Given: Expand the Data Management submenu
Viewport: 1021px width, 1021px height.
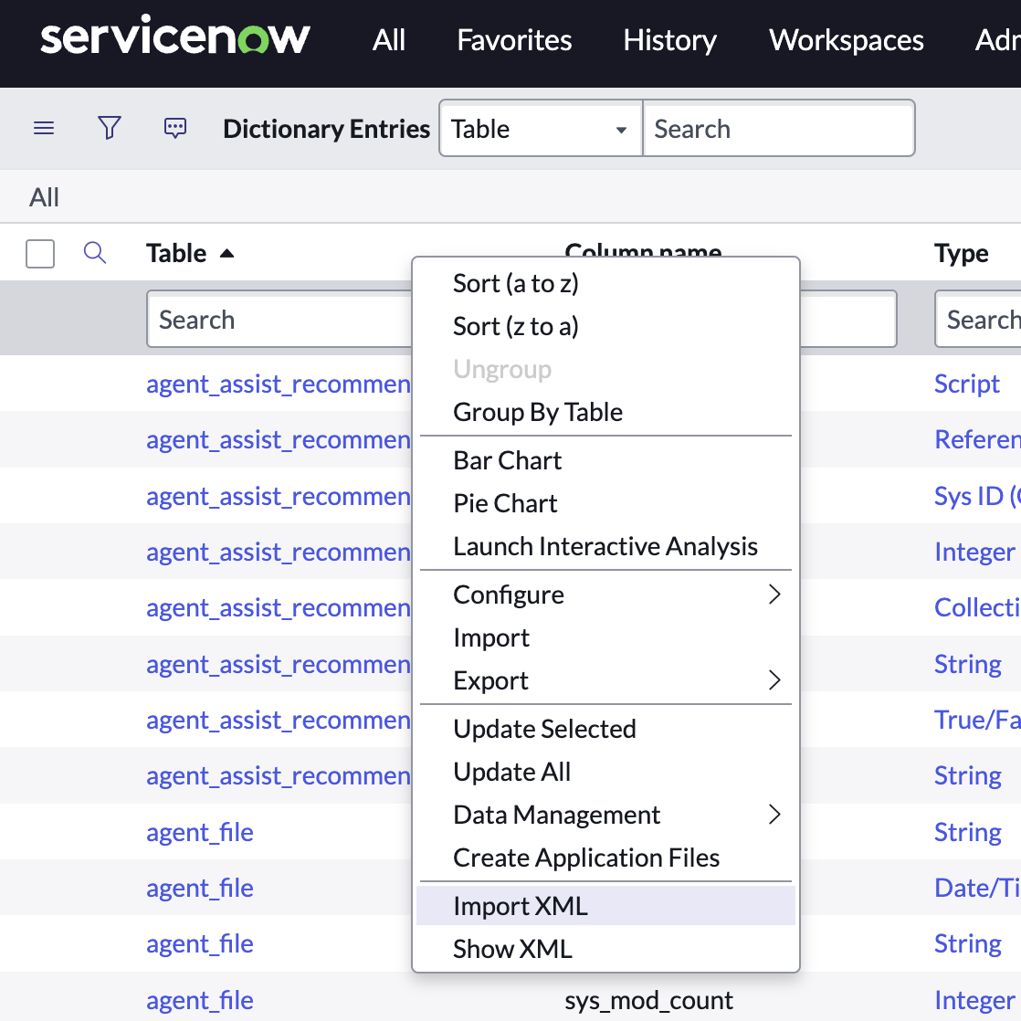Looking at the screenshot, I should pyautogui.click(x=605, y=815).
